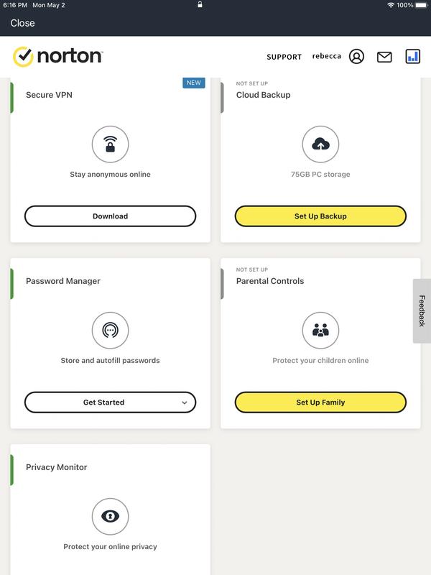The image size is (431, 575).
Task: Click the rebecca account name
Action: [326, 56]
